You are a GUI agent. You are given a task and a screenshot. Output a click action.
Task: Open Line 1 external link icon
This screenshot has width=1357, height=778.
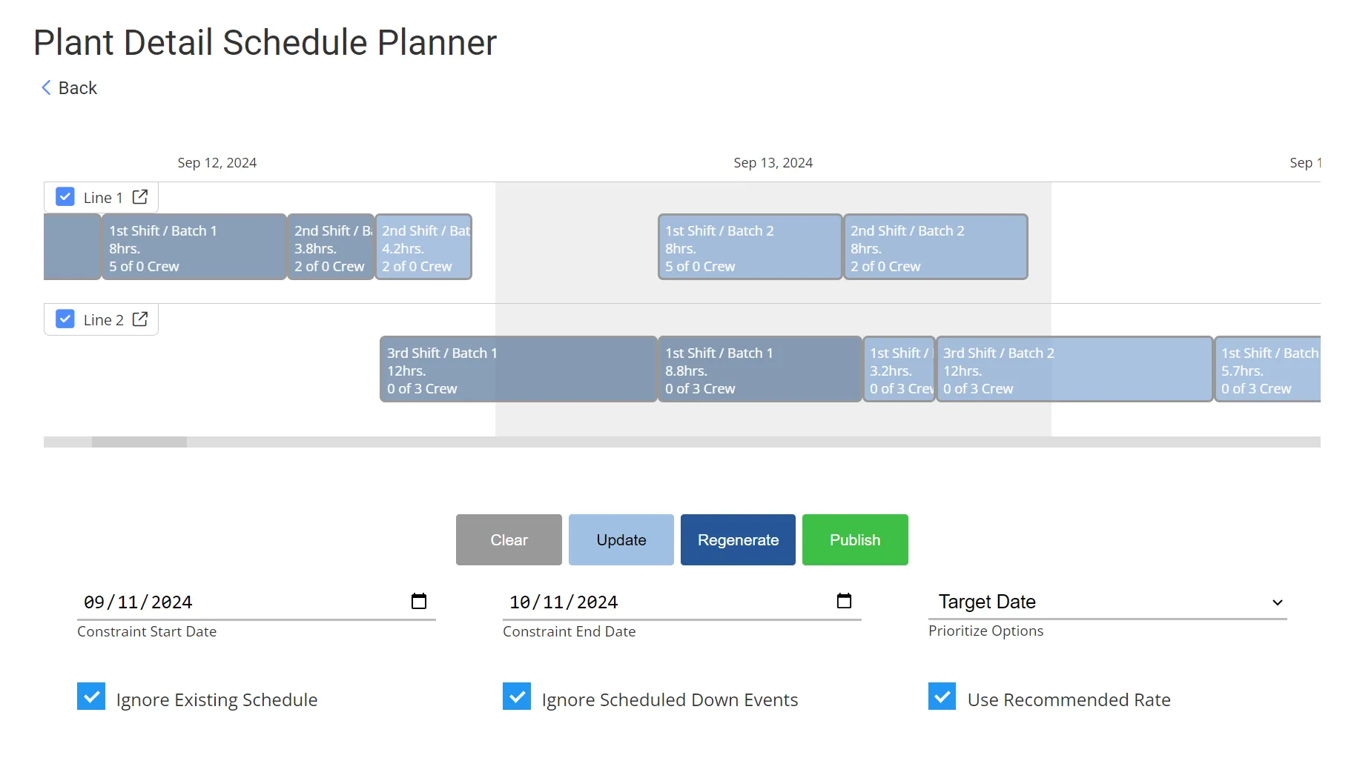(x=140, y=197)
